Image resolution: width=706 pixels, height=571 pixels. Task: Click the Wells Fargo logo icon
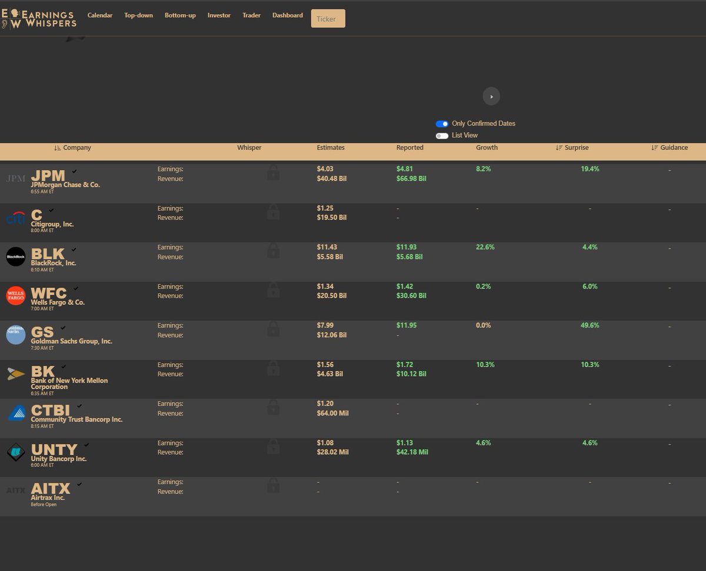pyautogui.click(x=16, y=296)
